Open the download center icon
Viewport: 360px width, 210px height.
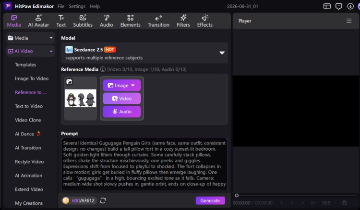coord(350,6)
